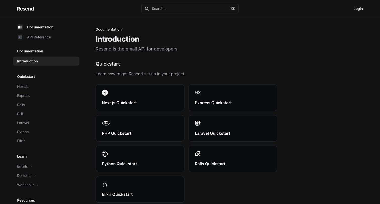Open the Rails Quickstart card

point(233,159)
